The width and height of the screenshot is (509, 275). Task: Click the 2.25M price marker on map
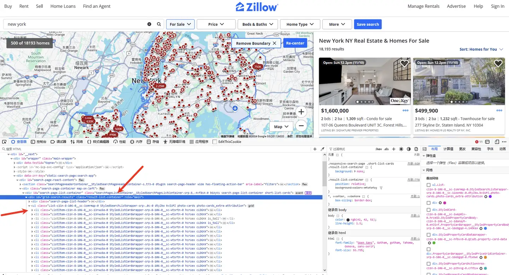(160, 86)
